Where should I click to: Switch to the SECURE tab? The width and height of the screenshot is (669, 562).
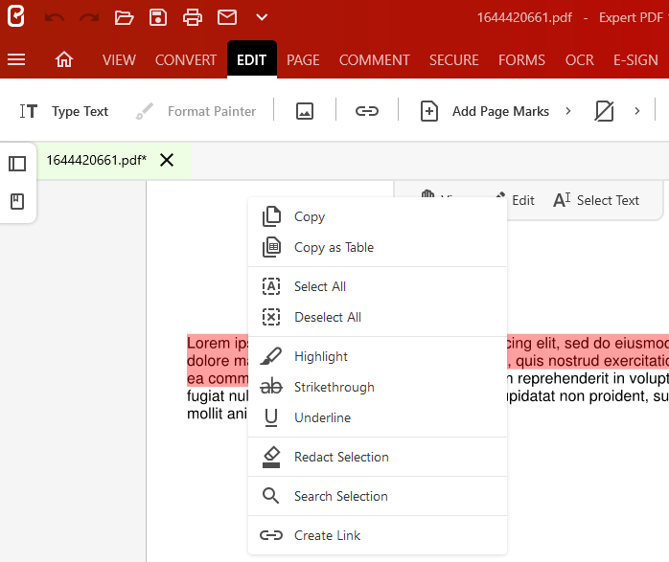[454, 60]
